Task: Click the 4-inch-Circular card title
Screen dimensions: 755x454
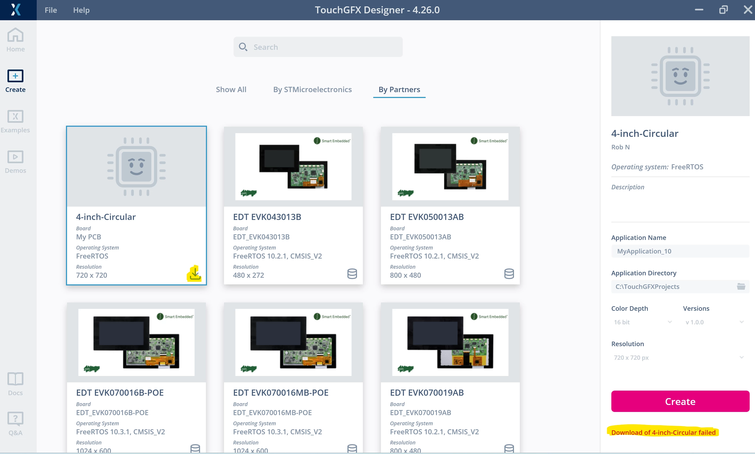Action: click(106, 217)
